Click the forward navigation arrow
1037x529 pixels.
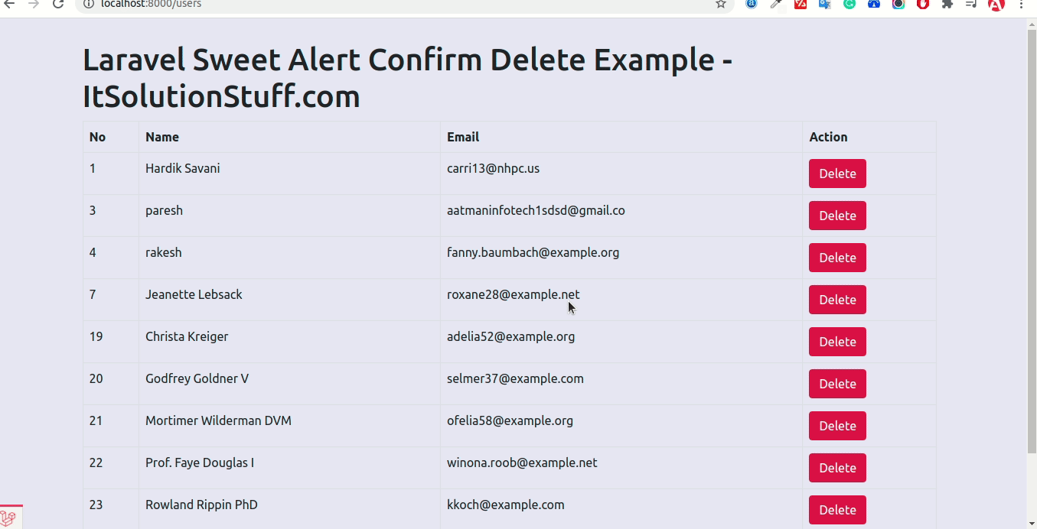(x=33, y=5)
